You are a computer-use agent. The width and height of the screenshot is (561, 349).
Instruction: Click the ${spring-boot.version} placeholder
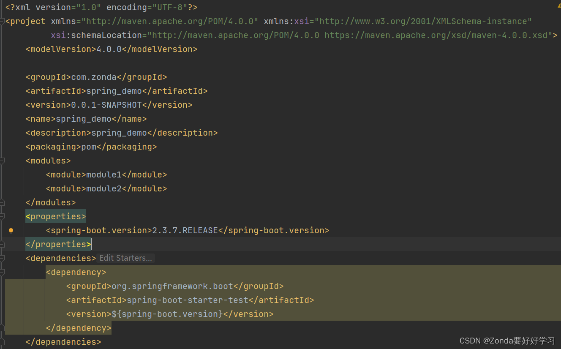tap(167, 314)
